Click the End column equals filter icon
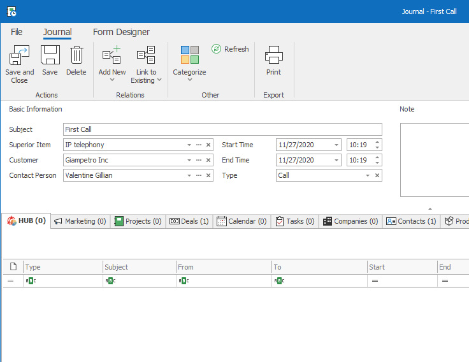This screenshot has width=469, height=362. pyautogui.click(x=445, y=281)
